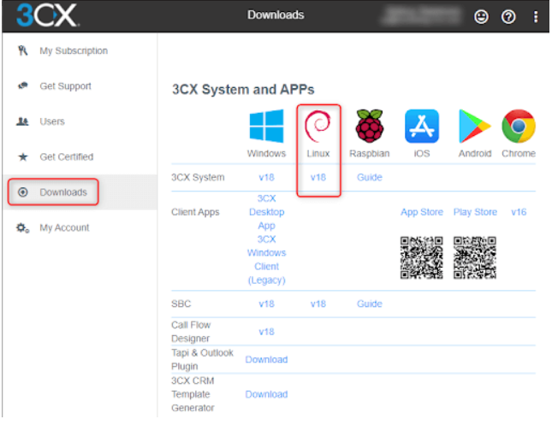Click the My Account gears icon

tap(23, 228)
